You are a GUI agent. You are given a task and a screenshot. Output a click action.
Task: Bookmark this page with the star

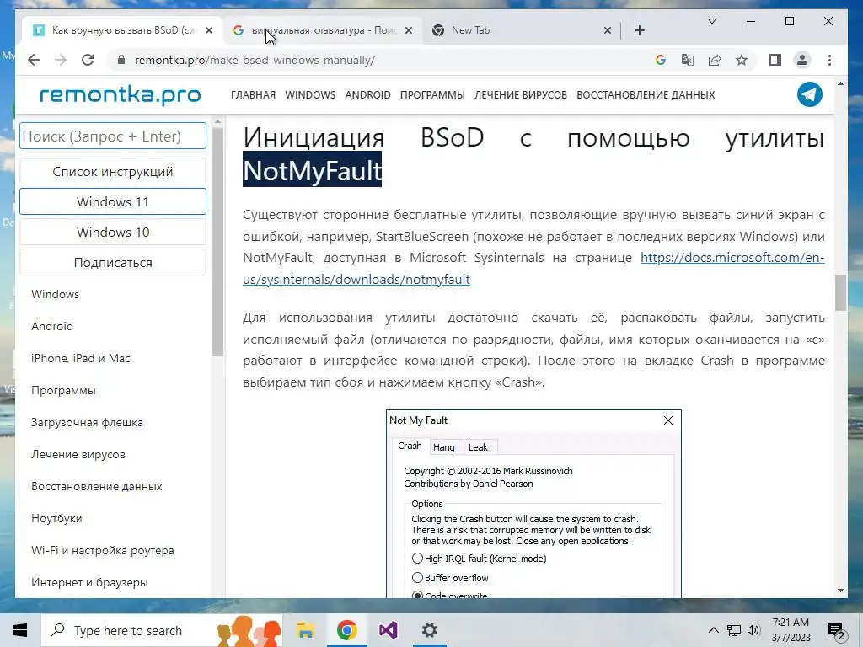point(742,60)
